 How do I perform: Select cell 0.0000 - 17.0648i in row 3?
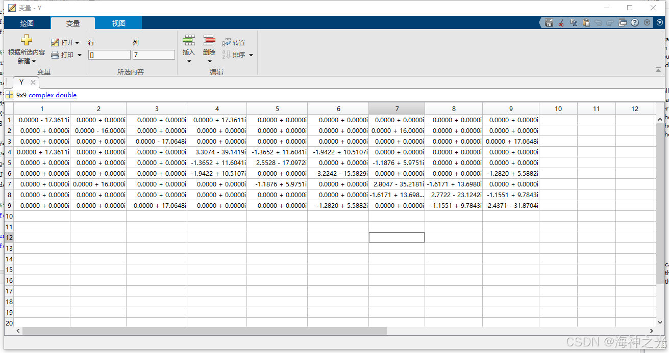tap(157, 141)
